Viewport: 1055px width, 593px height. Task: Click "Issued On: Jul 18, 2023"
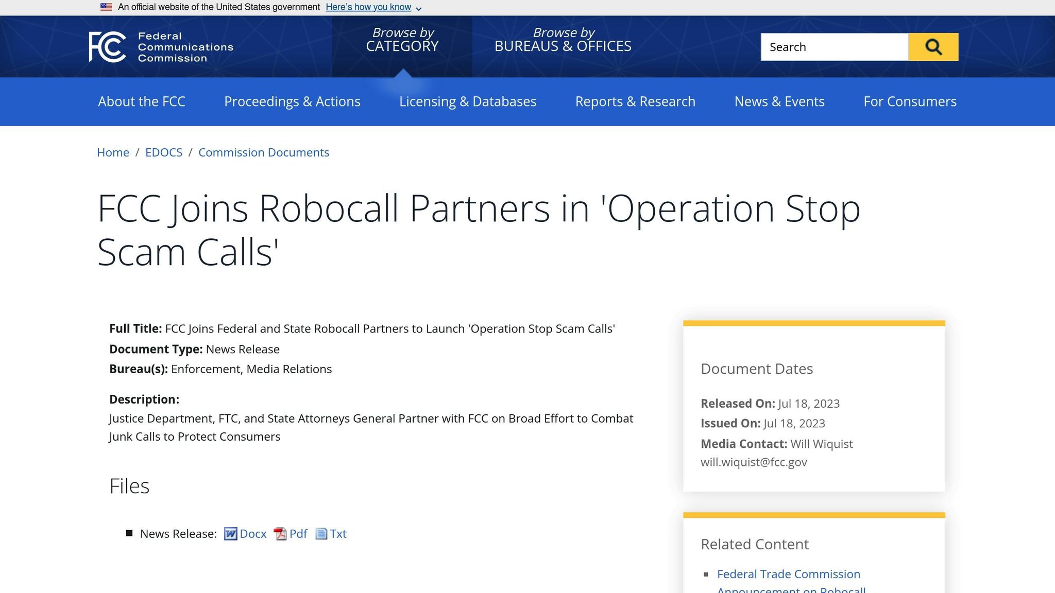click(x=763, y=423)
